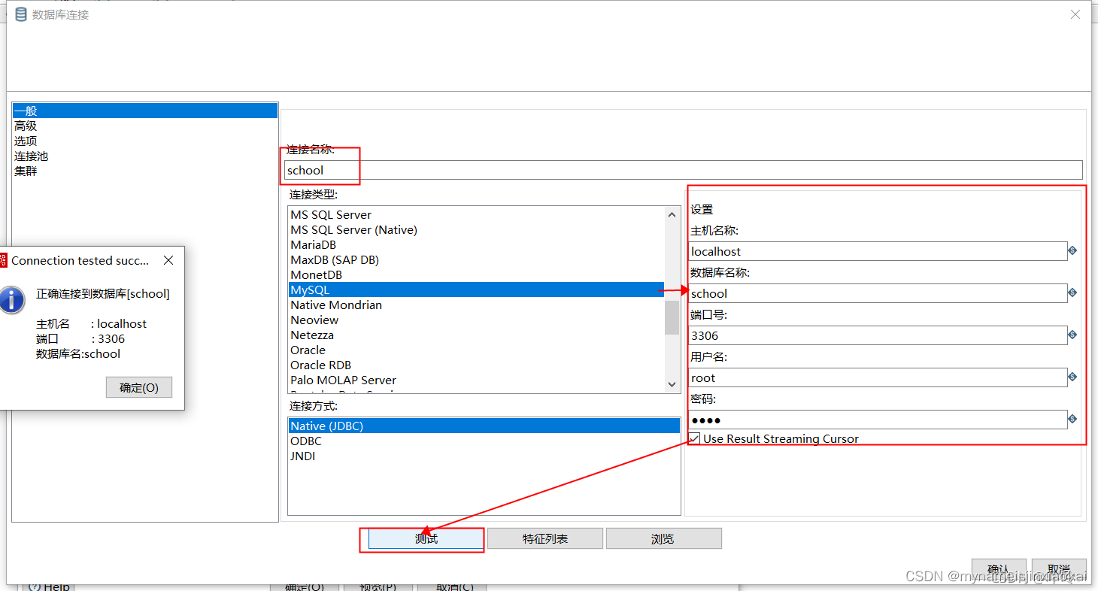The width and height of the screenshot is (1098, 591).
Task: Click the 测试 button
Action: pyautogui.click(x=426, y=538)
